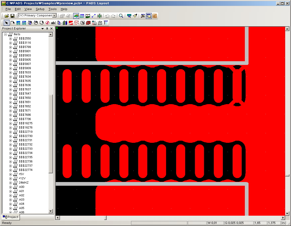Screen dimensions: 291x226
Task: Toggle the Drafting Toolbar button
Action: pos(76,16)
